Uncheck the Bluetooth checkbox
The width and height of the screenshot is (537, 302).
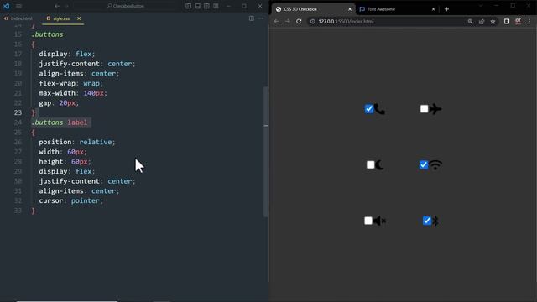tap(427, 221)
